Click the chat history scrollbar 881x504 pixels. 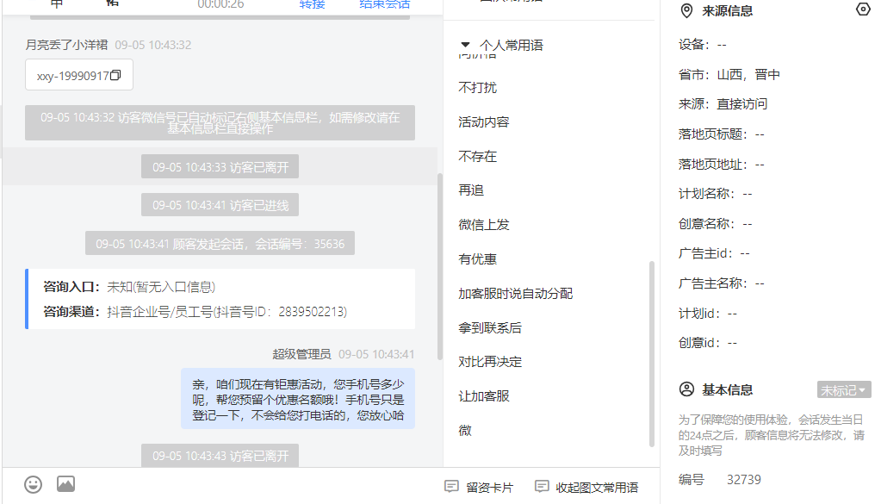click(x=440, y=264)
